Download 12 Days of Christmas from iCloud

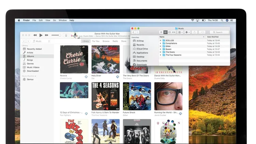pos(86,114)
